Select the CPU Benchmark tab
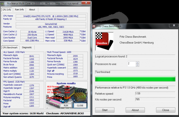The width and height of the screenshot is (179, 117). 10,47
